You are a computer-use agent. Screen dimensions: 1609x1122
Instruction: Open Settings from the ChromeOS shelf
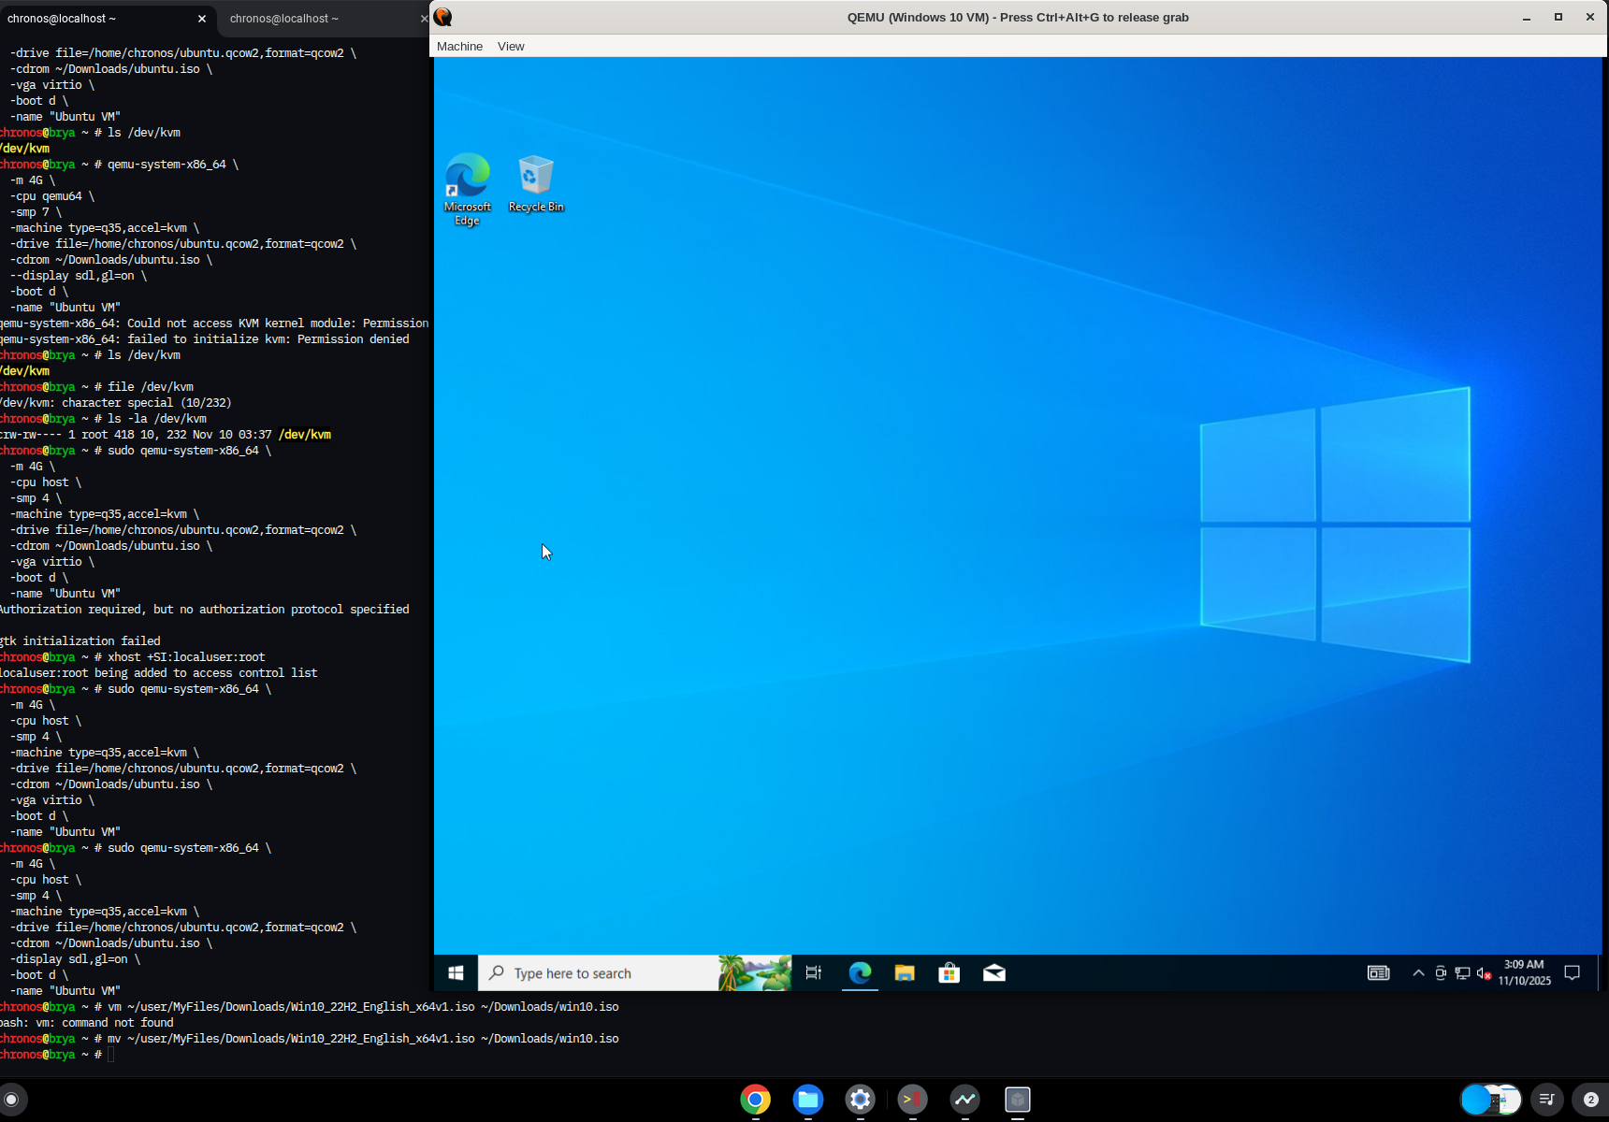pyautogui.click(x=861, y=1100)
